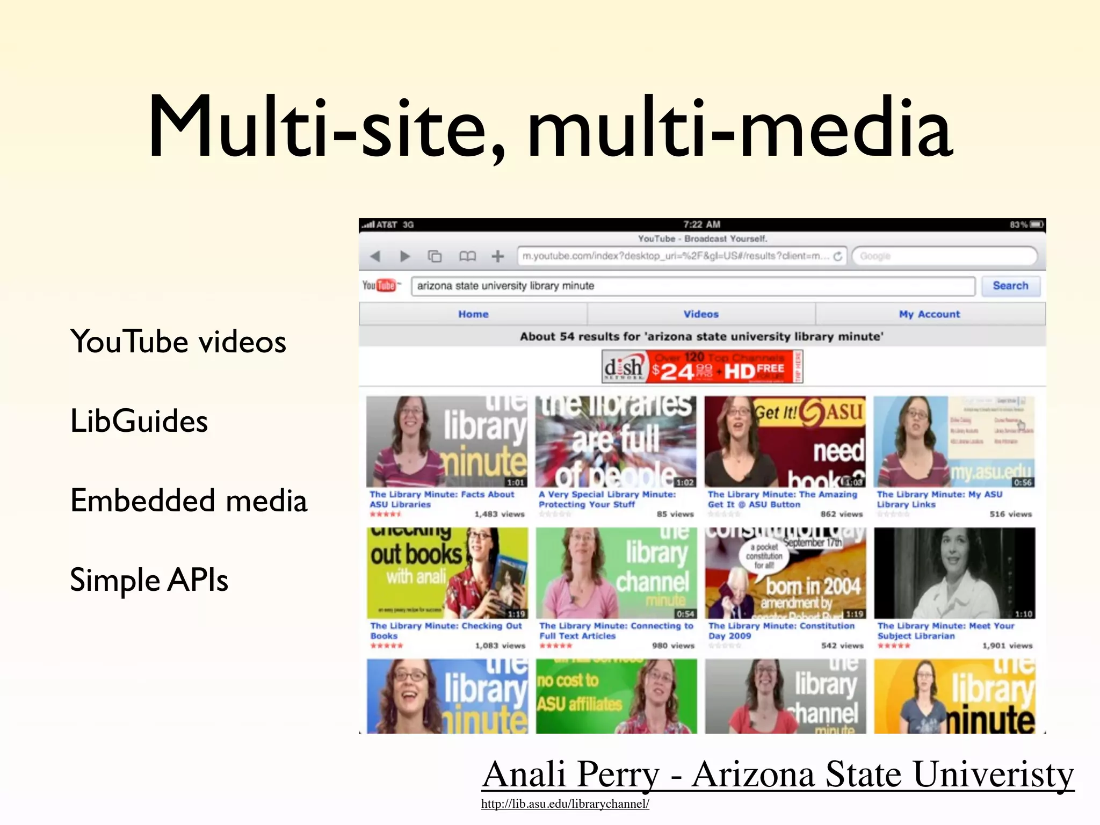
Task: Open the Amazing Get It button thumbnail
Action: click(785, 442)
